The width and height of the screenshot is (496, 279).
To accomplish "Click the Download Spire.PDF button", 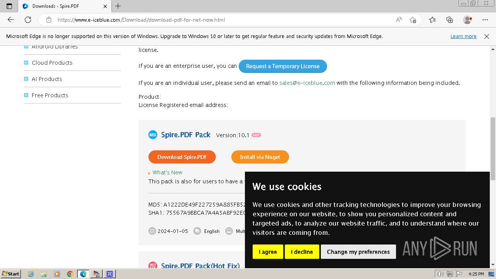I will (182, 157).
